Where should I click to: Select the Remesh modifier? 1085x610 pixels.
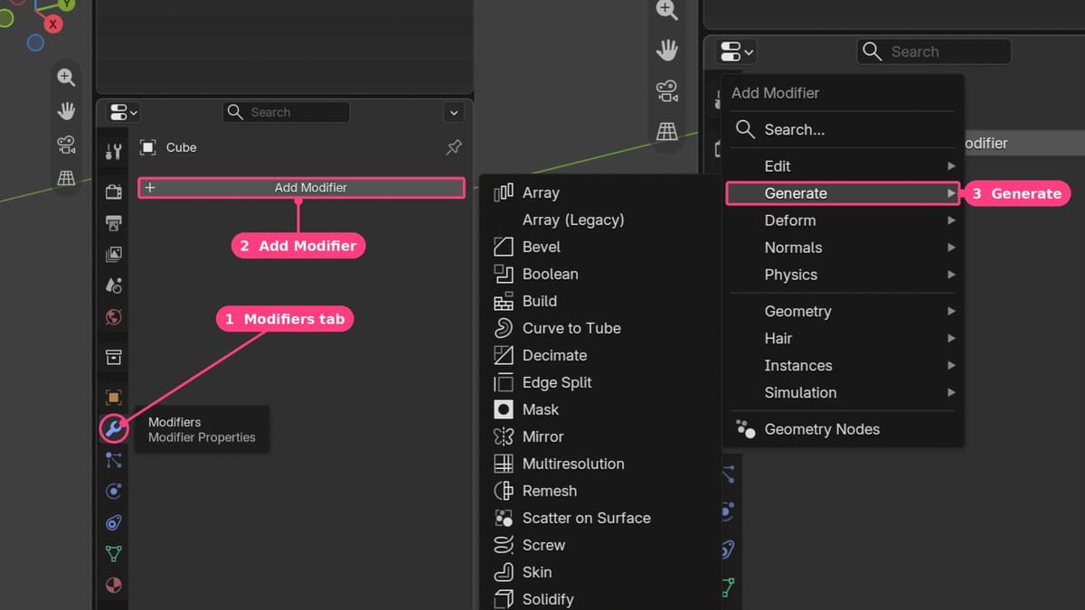click(600, 491)
